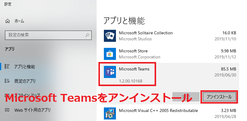
Task: Click Teams version 1.2.00.10168 text
Action: click(x=130, y=81)
